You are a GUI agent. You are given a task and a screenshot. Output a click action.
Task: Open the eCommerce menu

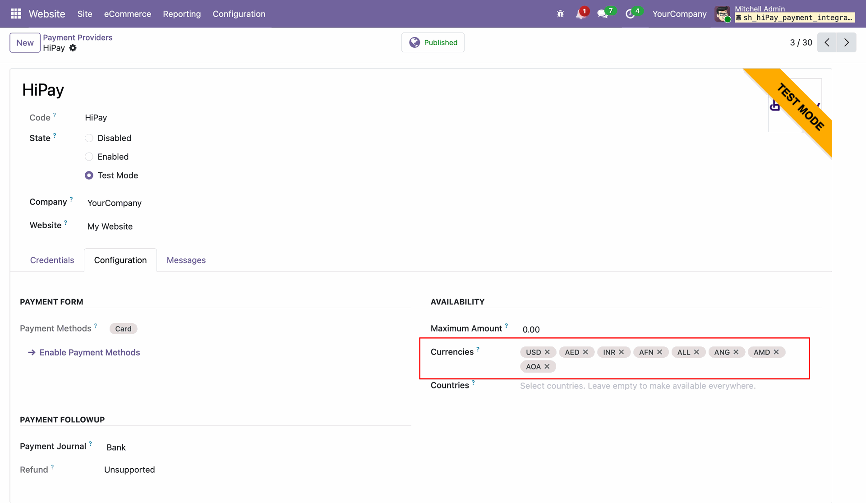(x=128, y=14)
